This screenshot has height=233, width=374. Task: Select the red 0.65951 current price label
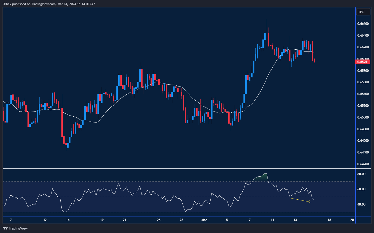(x=363, y=62)
